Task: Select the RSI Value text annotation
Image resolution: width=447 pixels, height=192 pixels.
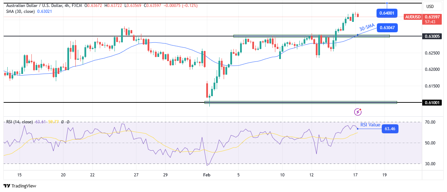Action: (x=370, y=125)
